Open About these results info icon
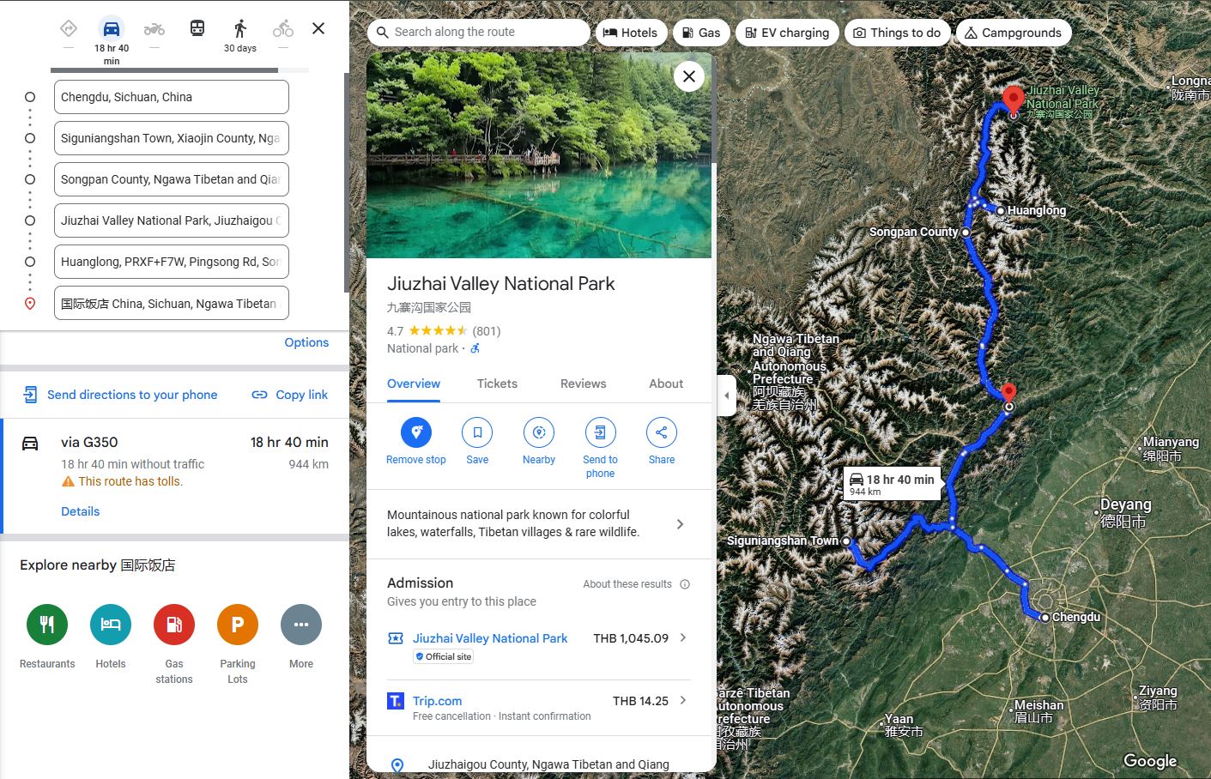 (685, 584)
